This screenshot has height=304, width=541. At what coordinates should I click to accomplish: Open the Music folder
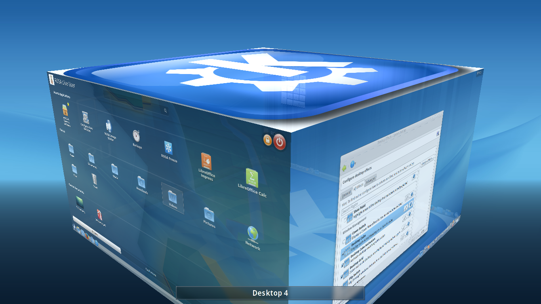pos(114,169)
